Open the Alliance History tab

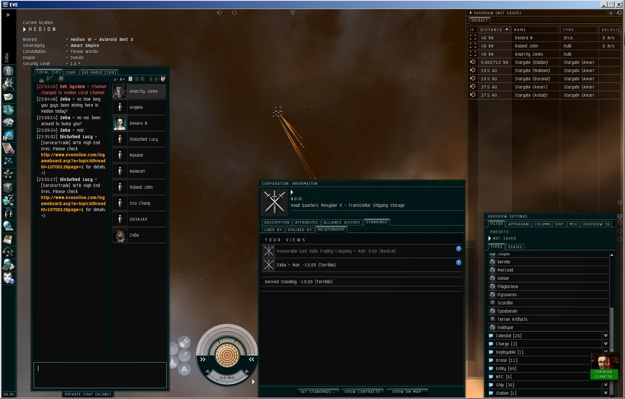[342, 222]
